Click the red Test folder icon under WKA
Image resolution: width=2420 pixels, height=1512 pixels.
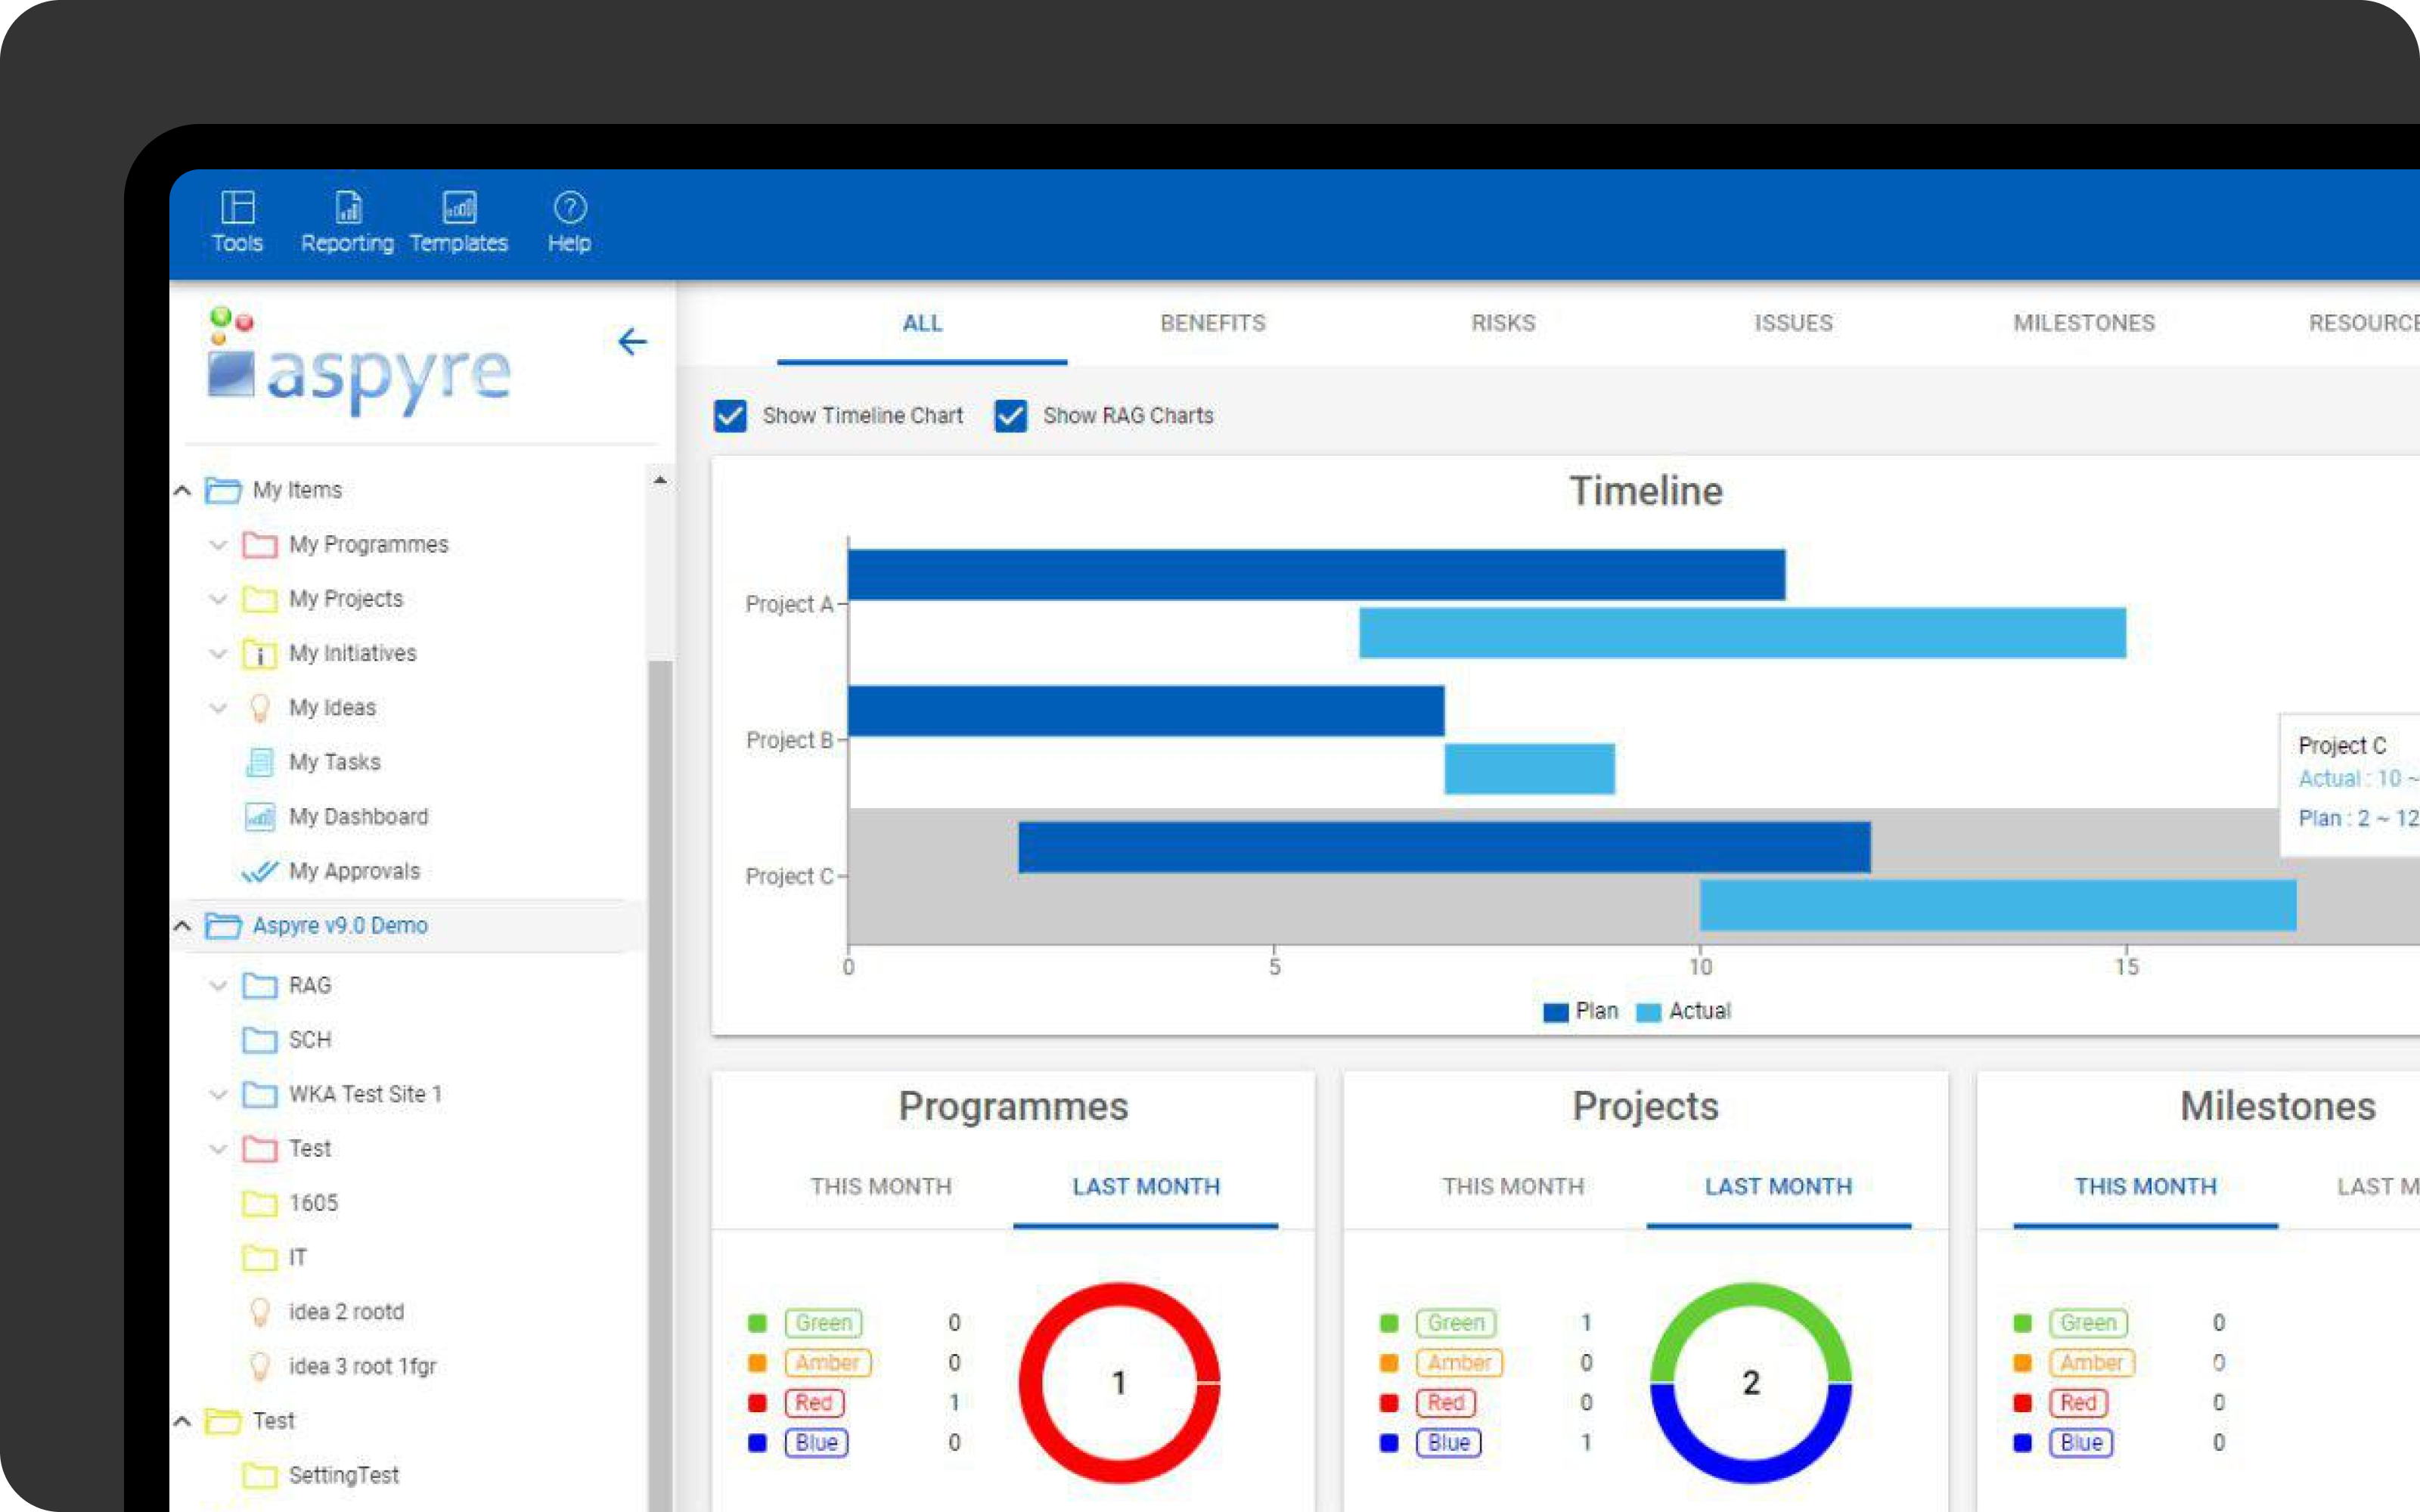[260, 1149]
